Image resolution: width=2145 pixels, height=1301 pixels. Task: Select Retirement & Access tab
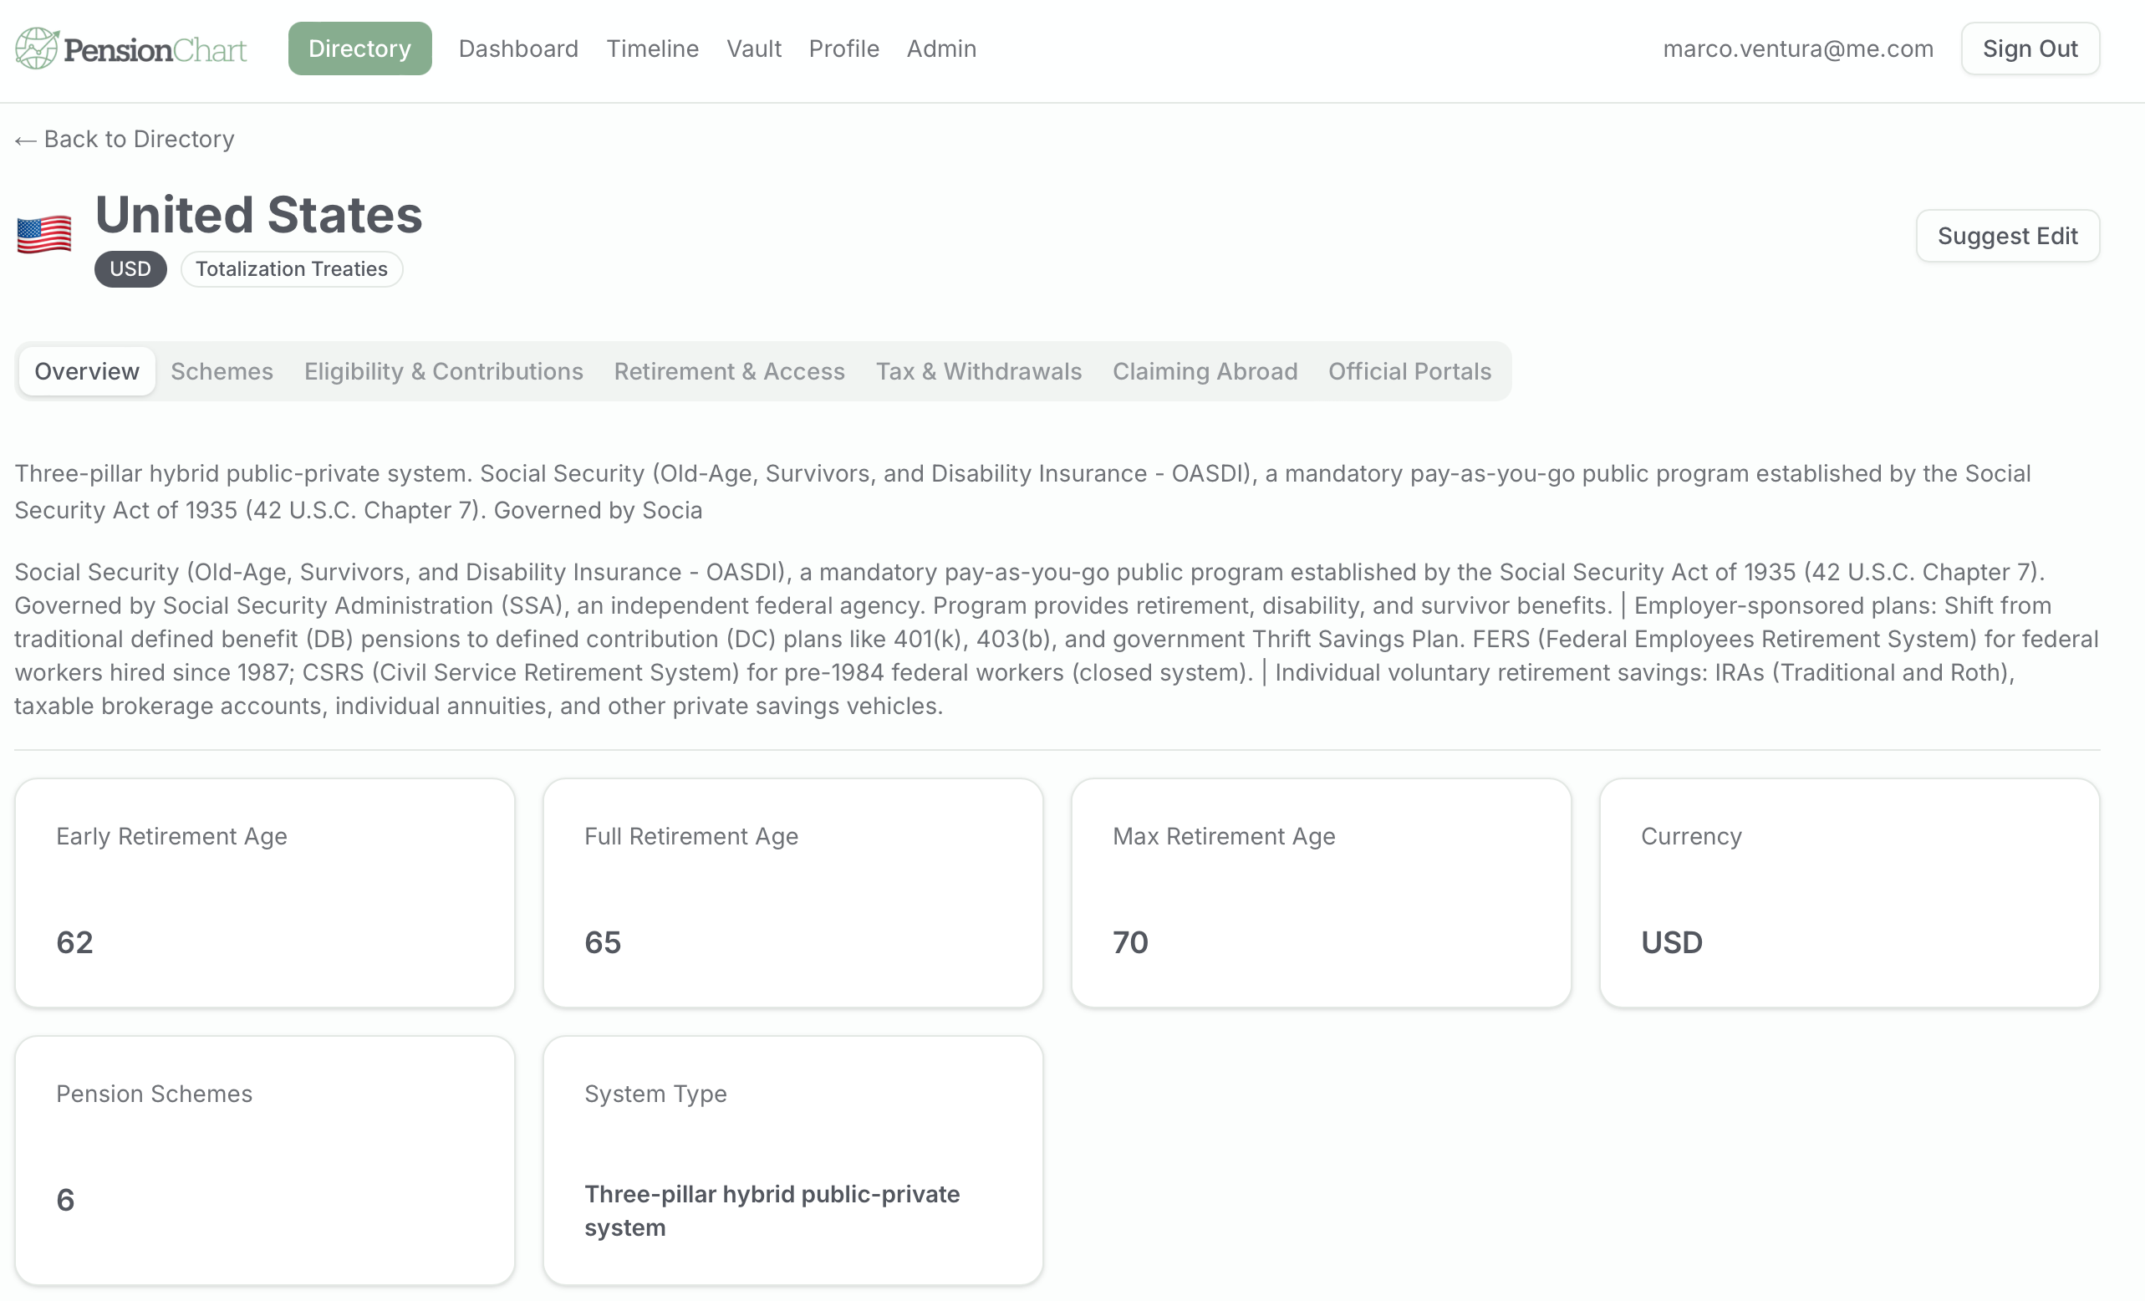tap(729, 372)
